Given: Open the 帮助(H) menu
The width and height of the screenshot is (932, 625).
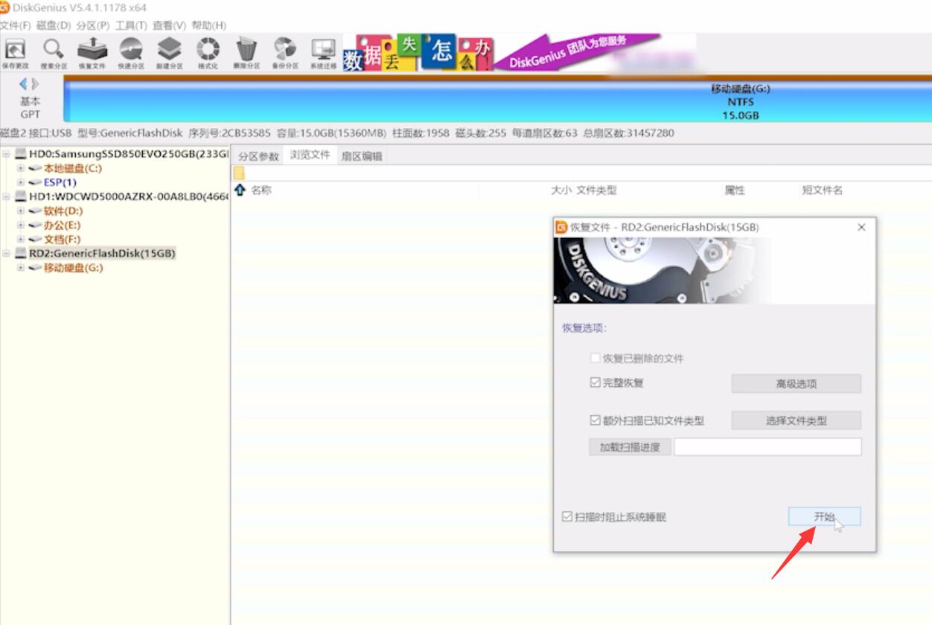Looking at the screenshot, I should [209, 25].
